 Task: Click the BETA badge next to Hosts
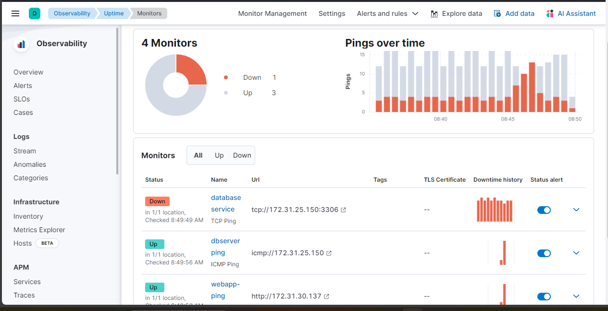47,243
